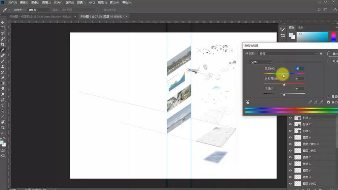Image resolution: width=338 pixels, height=190 pixels.
Task: Select the Zoom tool in toolbar
Action: click(x=3, y=127)
